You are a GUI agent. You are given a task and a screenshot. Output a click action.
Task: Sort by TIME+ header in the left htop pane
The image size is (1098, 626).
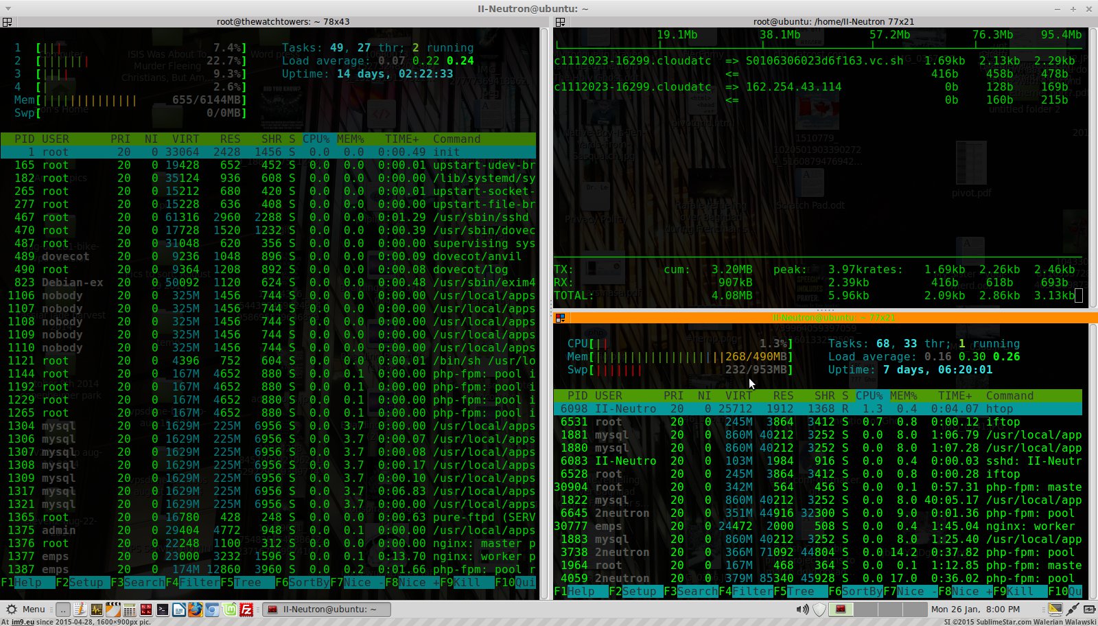pyautogui.click(x=401, y=139)
